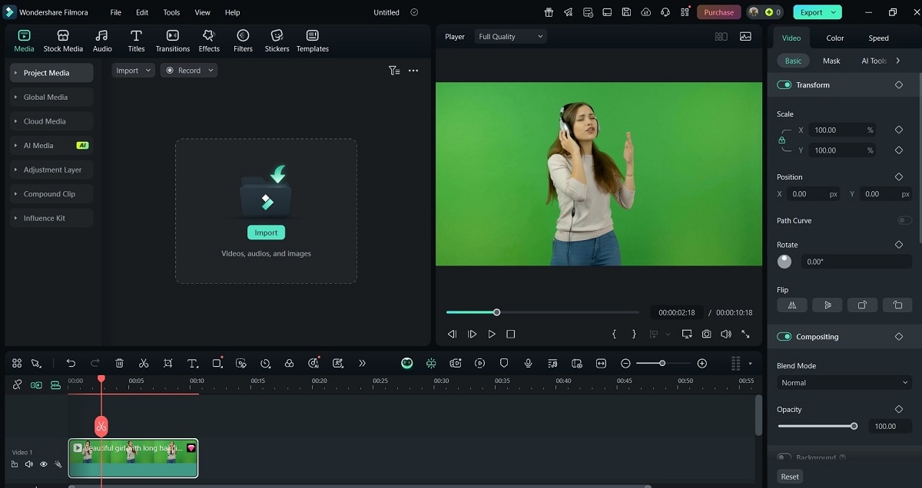Open the Record dropdown
The width and height of the screenshot is (922, 488).
[x=189, y=71]
